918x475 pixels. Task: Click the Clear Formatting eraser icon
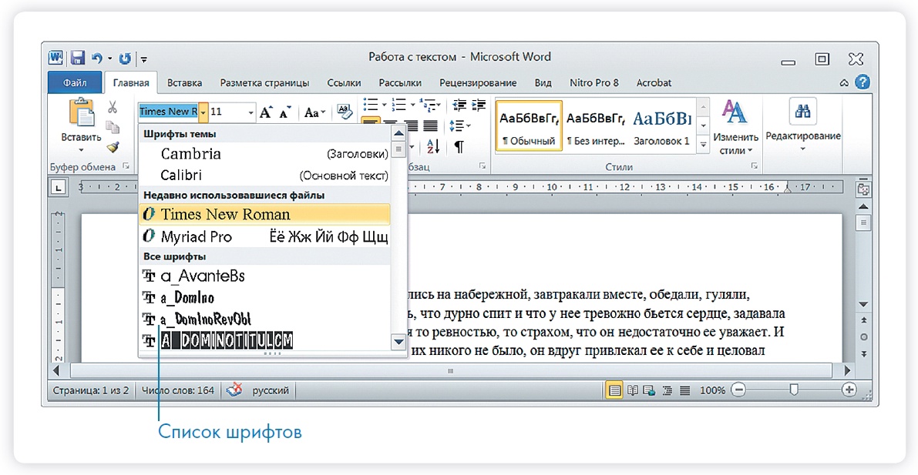click(345, 112)
